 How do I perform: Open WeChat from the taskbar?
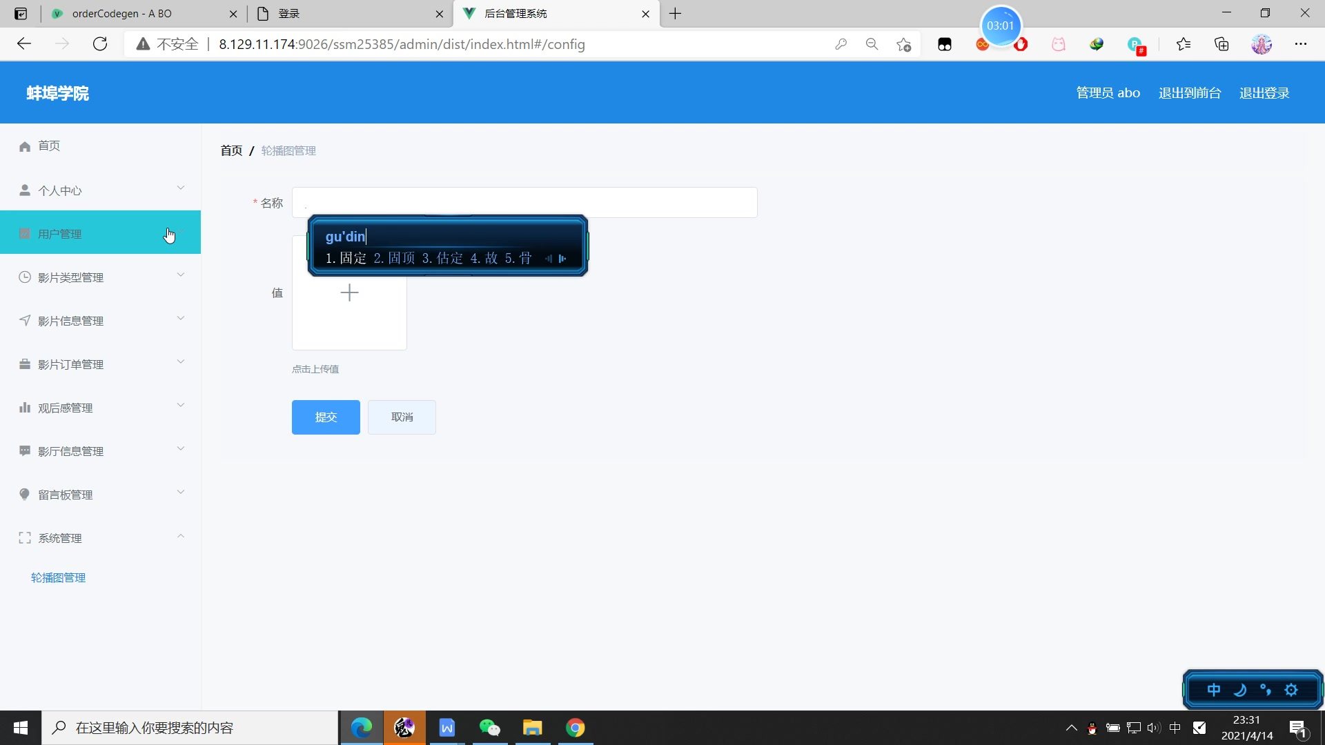coord(489,728)
